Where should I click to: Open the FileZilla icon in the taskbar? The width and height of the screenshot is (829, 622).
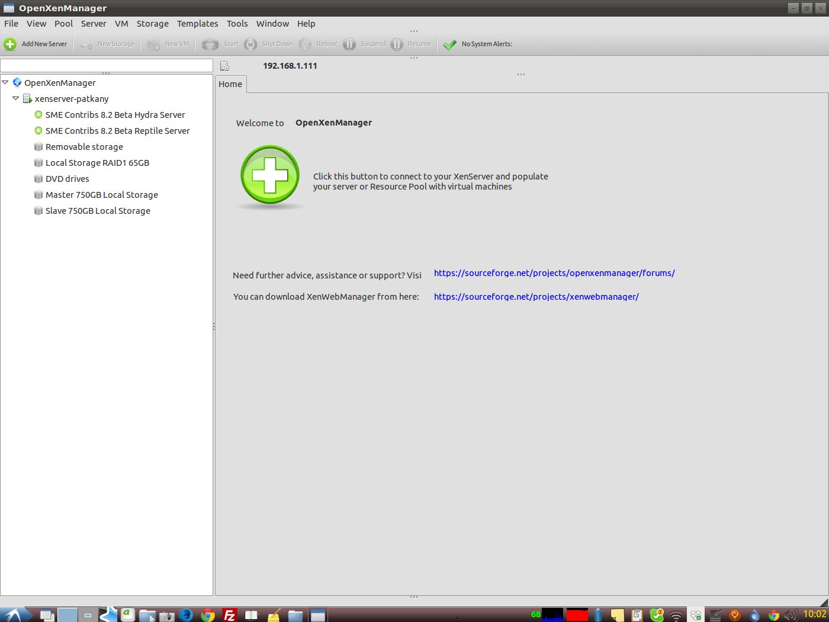coord(229,615)
